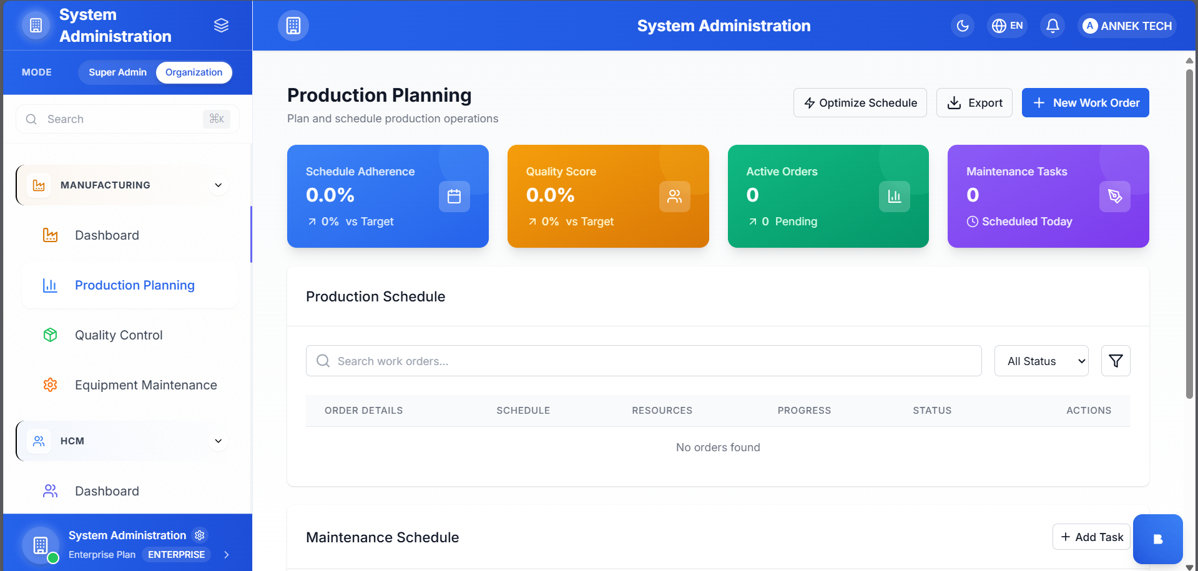Switch mode to Organization

(194, 72)
